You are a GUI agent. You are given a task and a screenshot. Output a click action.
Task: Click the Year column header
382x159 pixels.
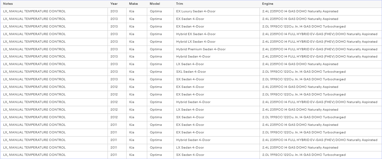click(117, 4)
